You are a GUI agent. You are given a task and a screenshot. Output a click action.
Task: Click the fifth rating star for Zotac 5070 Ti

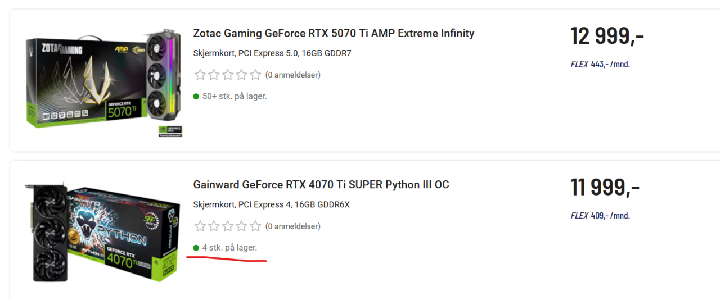(x=255, y=75)
